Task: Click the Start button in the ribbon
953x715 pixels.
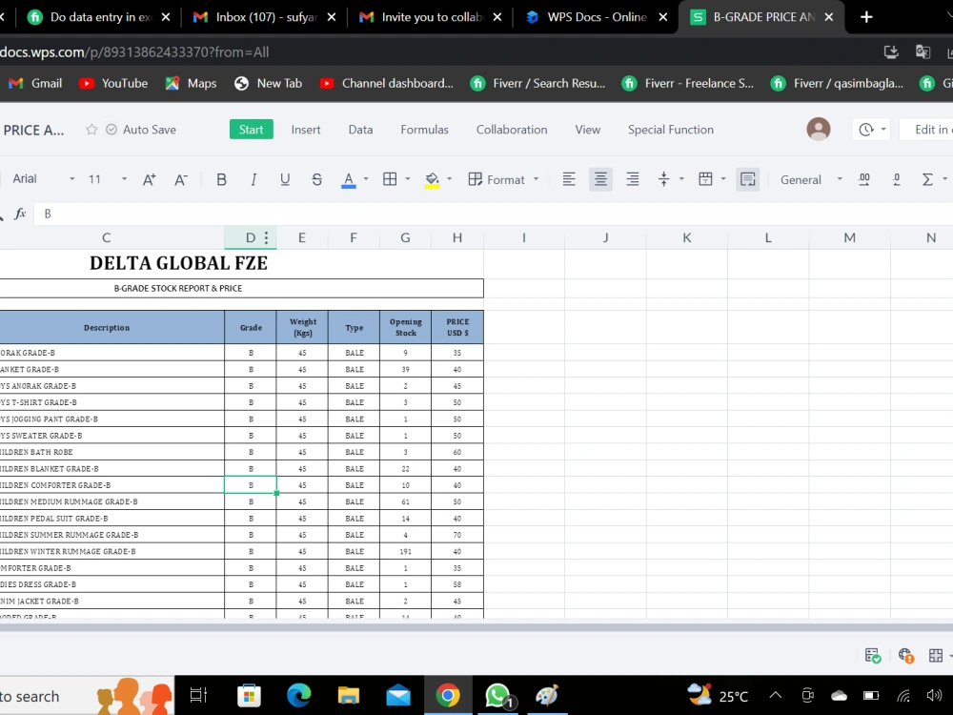Action: tap(251, 130)
